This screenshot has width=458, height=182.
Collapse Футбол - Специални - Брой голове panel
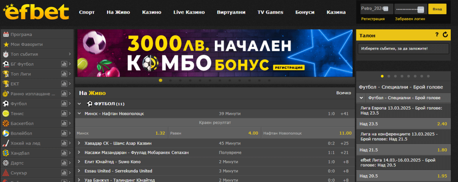coord(361,98)
